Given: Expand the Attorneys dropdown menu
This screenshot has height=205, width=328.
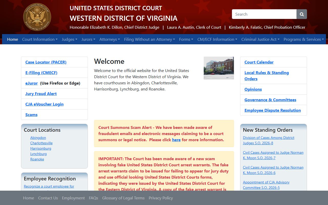Looking at the screenshot, I should click(x=110, y=39).
